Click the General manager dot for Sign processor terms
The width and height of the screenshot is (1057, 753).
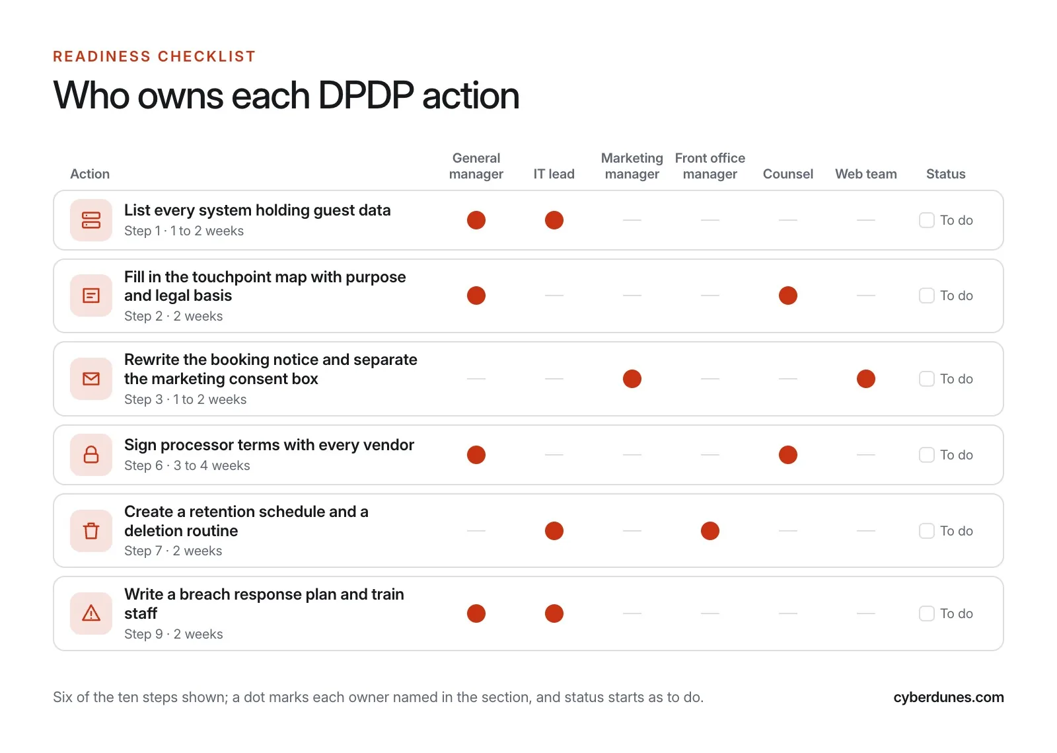[x=476, y=455]
